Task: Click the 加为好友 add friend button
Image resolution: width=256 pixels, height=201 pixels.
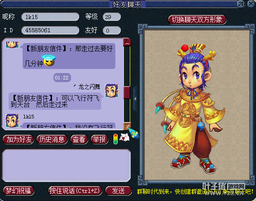Action: pos(18,139)
